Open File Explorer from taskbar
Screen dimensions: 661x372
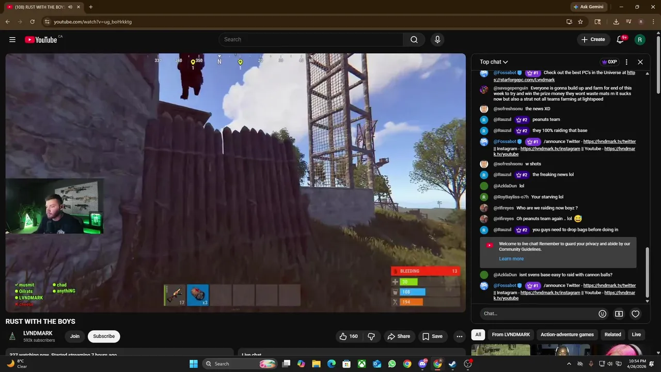tap(316, 364)
